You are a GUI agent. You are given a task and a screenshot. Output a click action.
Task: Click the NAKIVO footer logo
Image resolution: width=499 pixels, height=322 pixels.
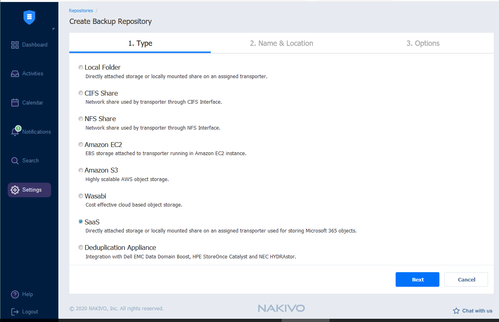tap(281, 308)
